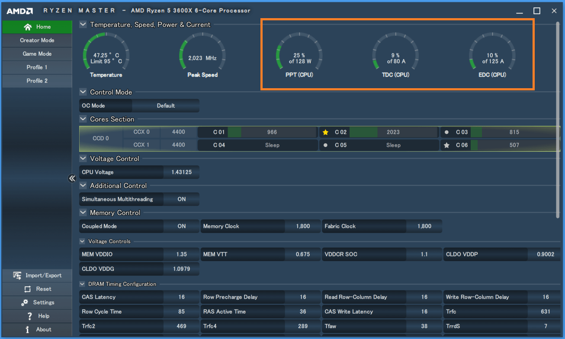Screen dimensions: 565x339
Task: Click the C 01 core speed bar
Action: click(272, 132)
